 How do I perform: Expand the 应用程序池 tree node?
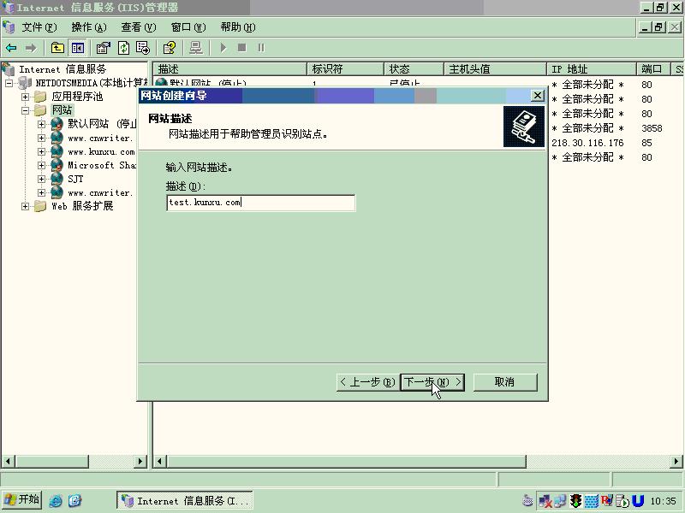pyautogui.click(x=26, y=97)
